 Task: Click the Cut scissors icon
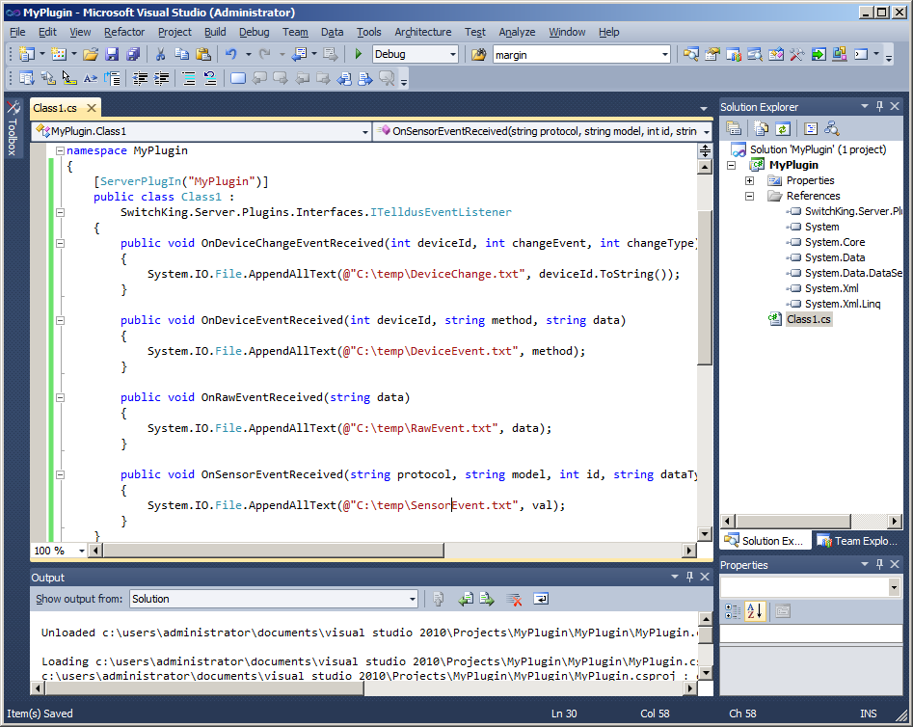pyautogui.click(x=160, y=54)
